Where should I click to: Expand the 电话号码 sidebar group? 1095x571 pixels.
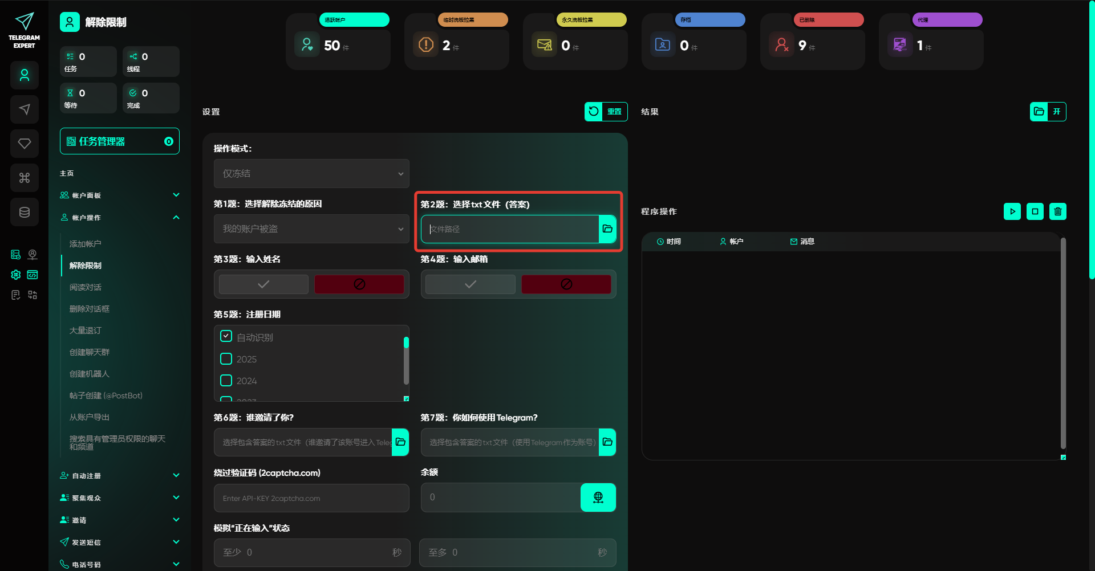pos(120,565)
